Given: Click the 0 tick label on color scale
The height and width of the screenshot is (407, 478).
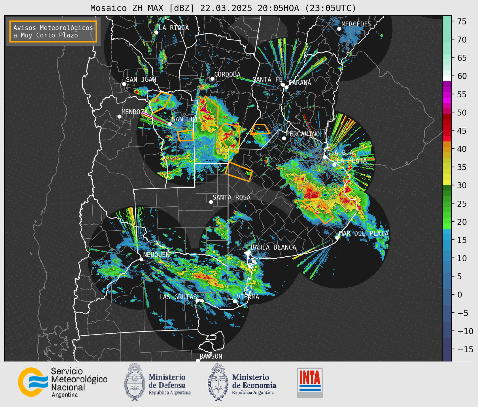Looking at the screenshot, I should click(459, 295).
